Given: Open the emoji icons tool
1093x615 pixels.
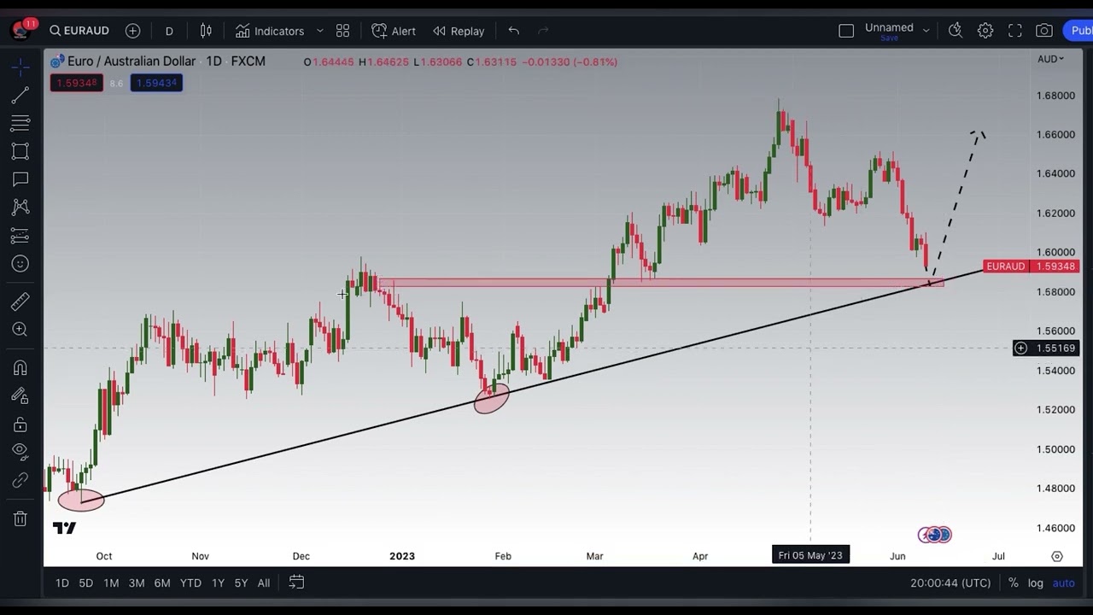Looking at the screenshot, I should [x=20, y=264].
